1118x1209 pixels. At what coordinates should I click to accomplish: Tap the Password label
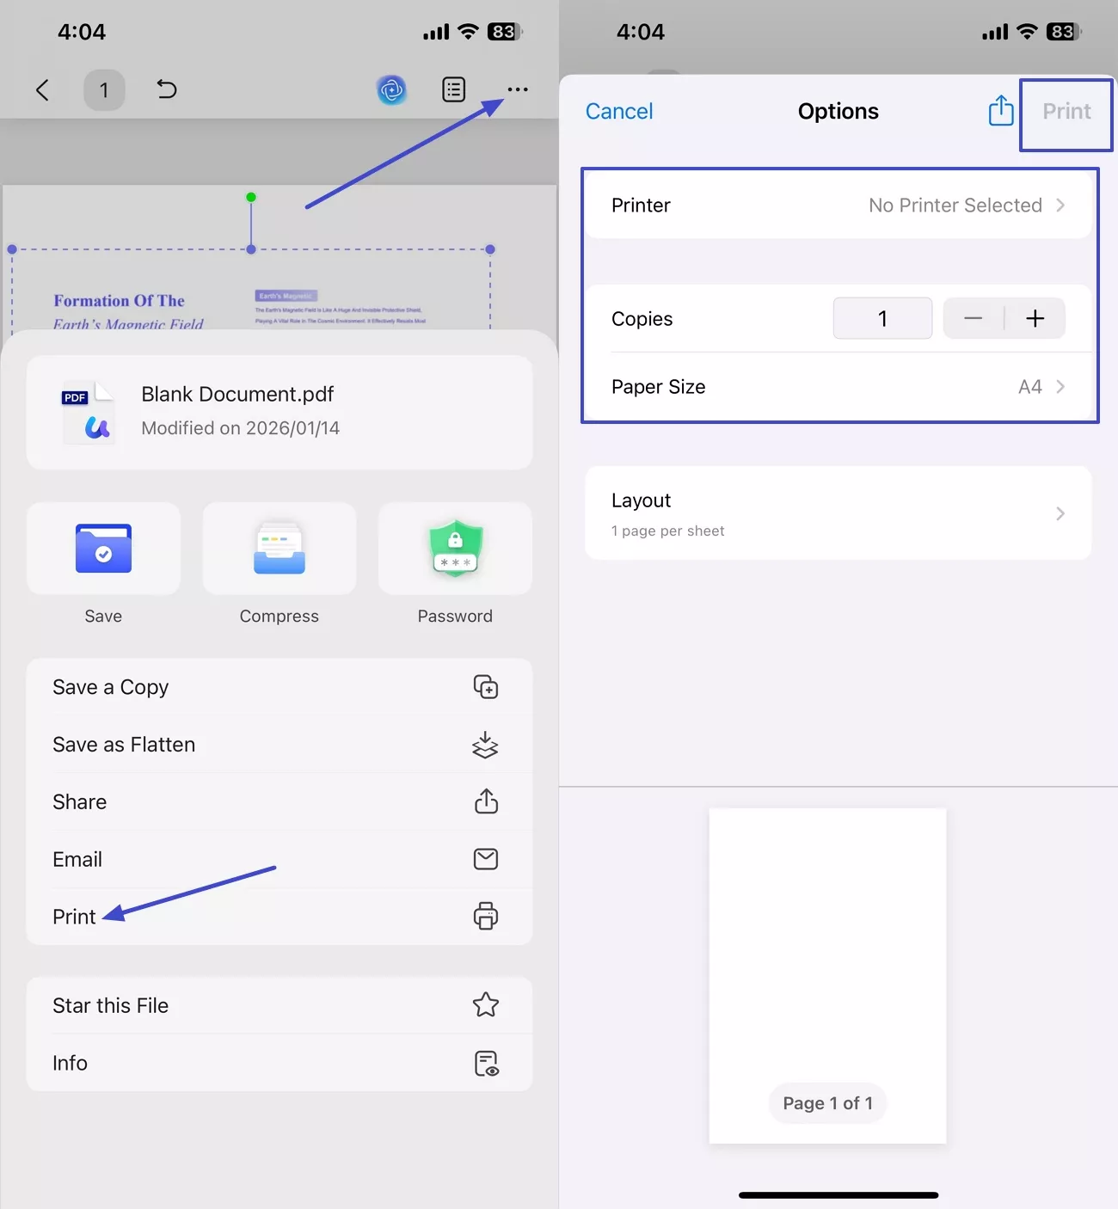pyautogui.click(x=455, y=617)
